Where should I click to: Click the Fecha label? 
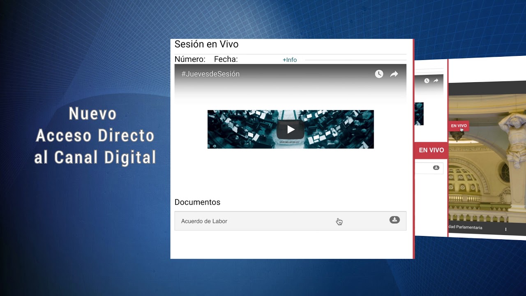coord(226,59)
